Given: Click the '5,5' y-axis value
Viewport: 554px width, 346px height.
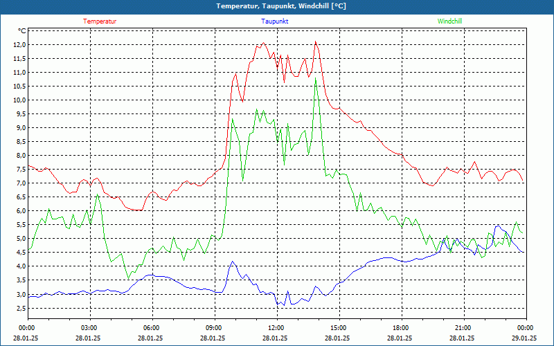Looking at the screenshot, I should [21, 225].
